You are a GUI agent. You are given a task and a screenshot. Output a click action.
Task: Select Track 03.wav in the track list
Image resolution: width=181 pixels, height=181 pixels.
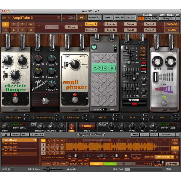pyautogui.click(x=19, y=147)
